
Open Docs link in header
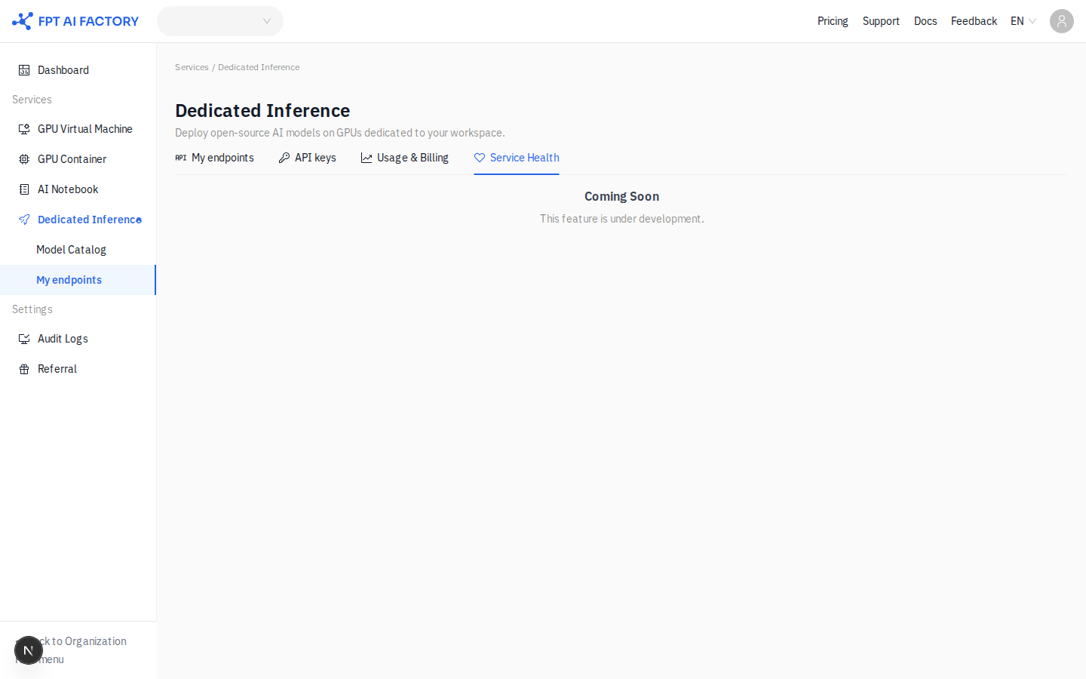tap(925, 21)
